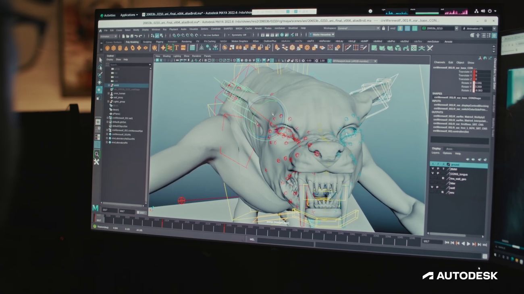Select the Type text tool shelf icon

[x=177, y=48]
